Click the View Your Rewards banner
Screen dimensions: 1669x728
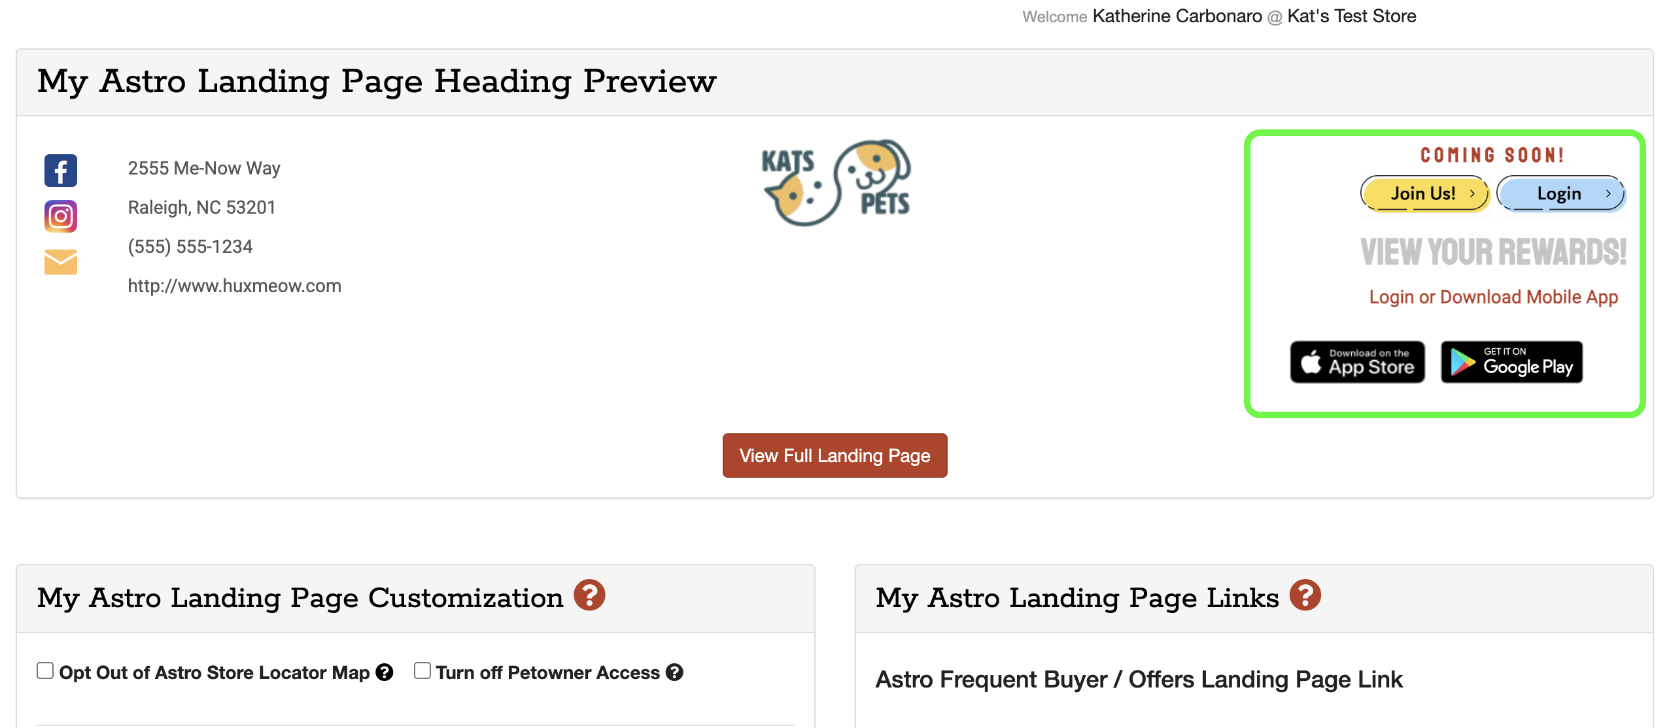1493,252
